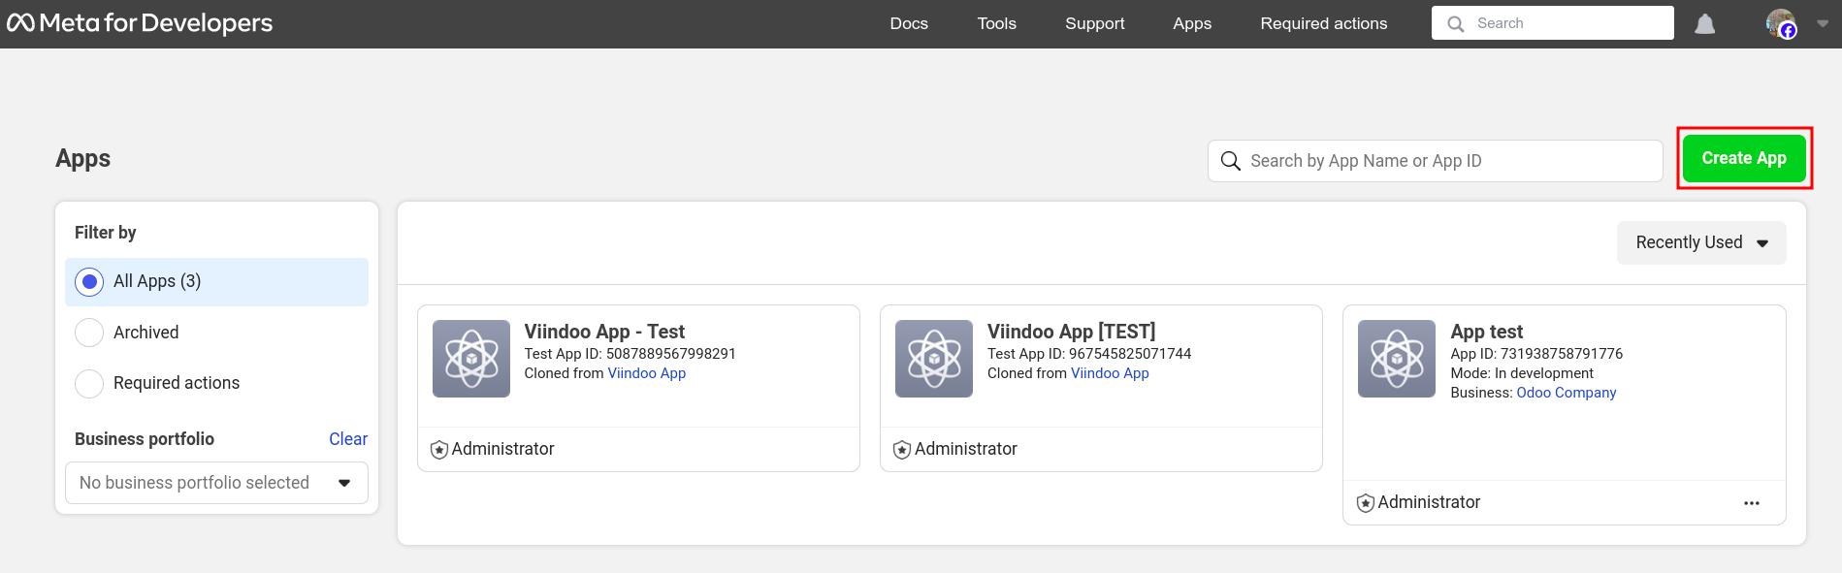Open the Odoo Company business link

click(x=1566, y=393)
